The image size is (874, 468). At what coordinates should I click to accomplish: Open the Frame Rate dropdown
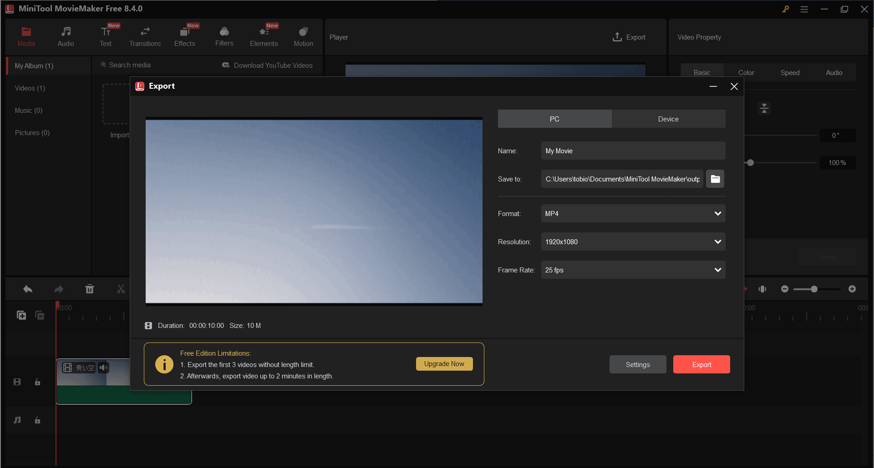point(633,270)
